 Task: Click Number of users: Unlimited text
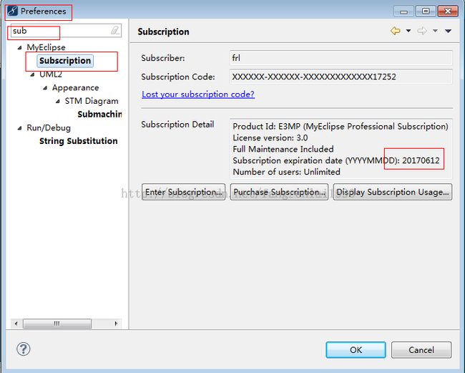click(286, 172)
